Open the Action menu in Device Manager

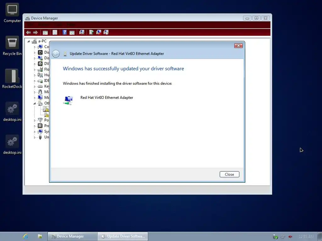(x=44, y=25)
